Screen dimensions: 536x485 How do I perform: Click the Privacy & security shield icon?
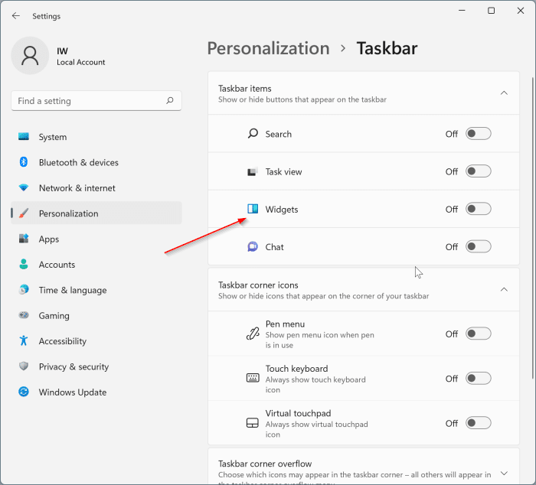(x=24, y=366)
